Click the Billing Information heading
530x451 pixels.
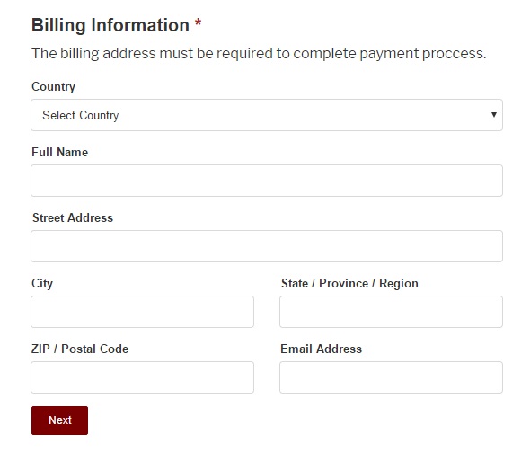110,26
